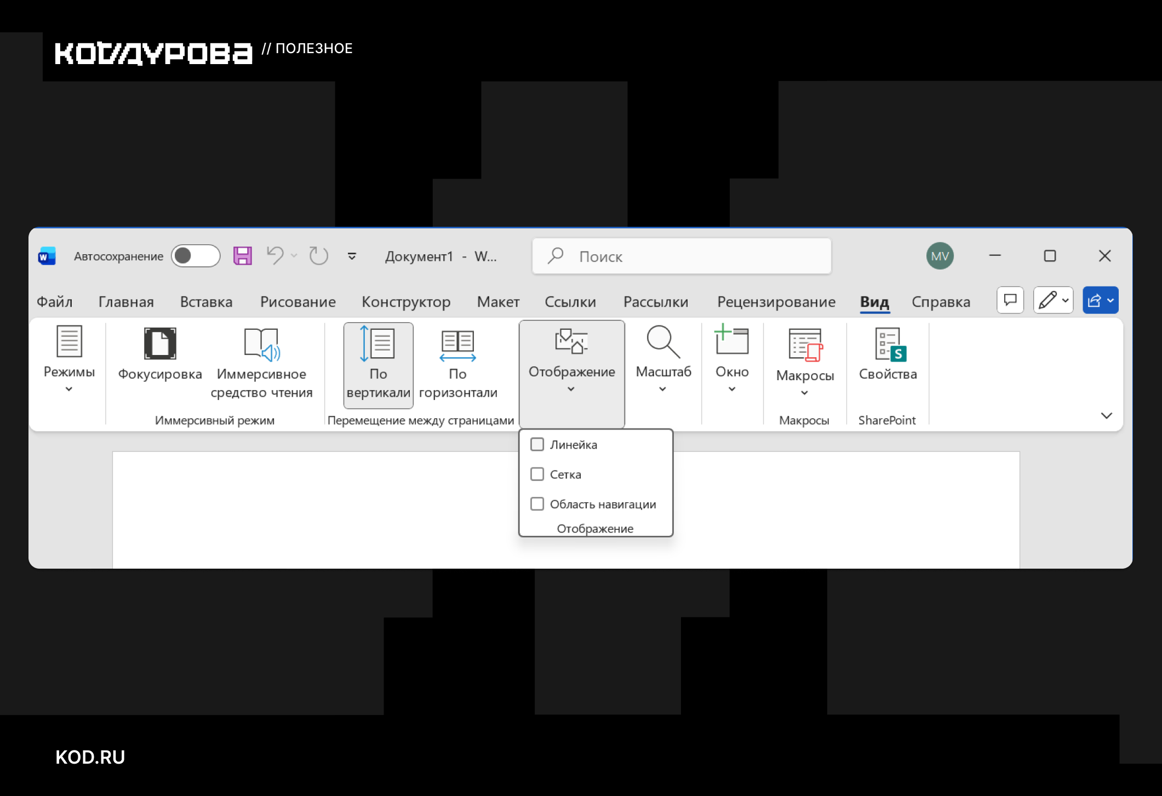Open the Quick Access Toolbar customize arrow
The width and height of the screenshot is (1162, 796).
click(352, 256)
